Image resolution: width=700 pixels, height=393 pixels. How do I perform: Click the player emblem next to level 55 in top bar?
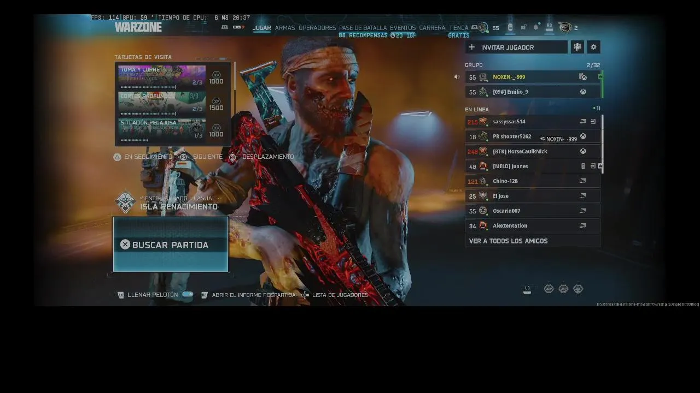(483, 27)
